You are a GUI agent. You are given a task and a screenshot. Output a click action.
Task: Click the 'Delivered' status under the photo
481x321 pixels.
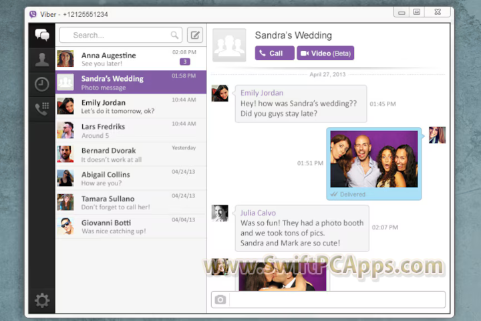(353, 194)
